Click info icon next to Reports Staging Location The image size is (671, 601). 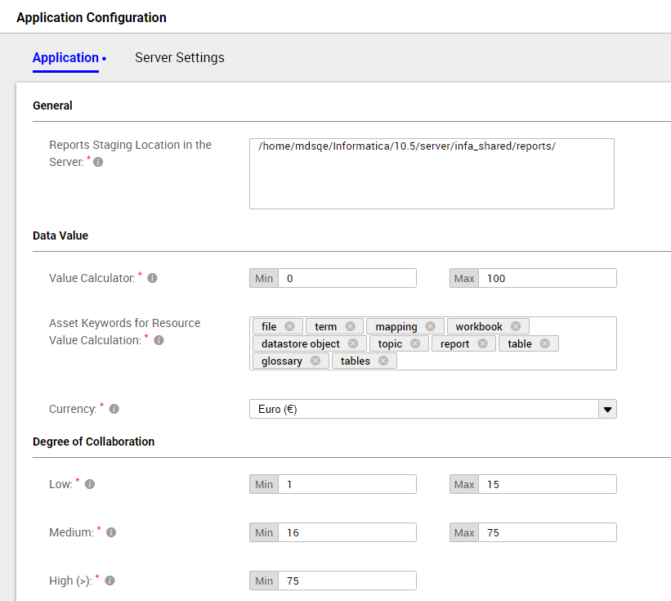[x=98, y=162]
